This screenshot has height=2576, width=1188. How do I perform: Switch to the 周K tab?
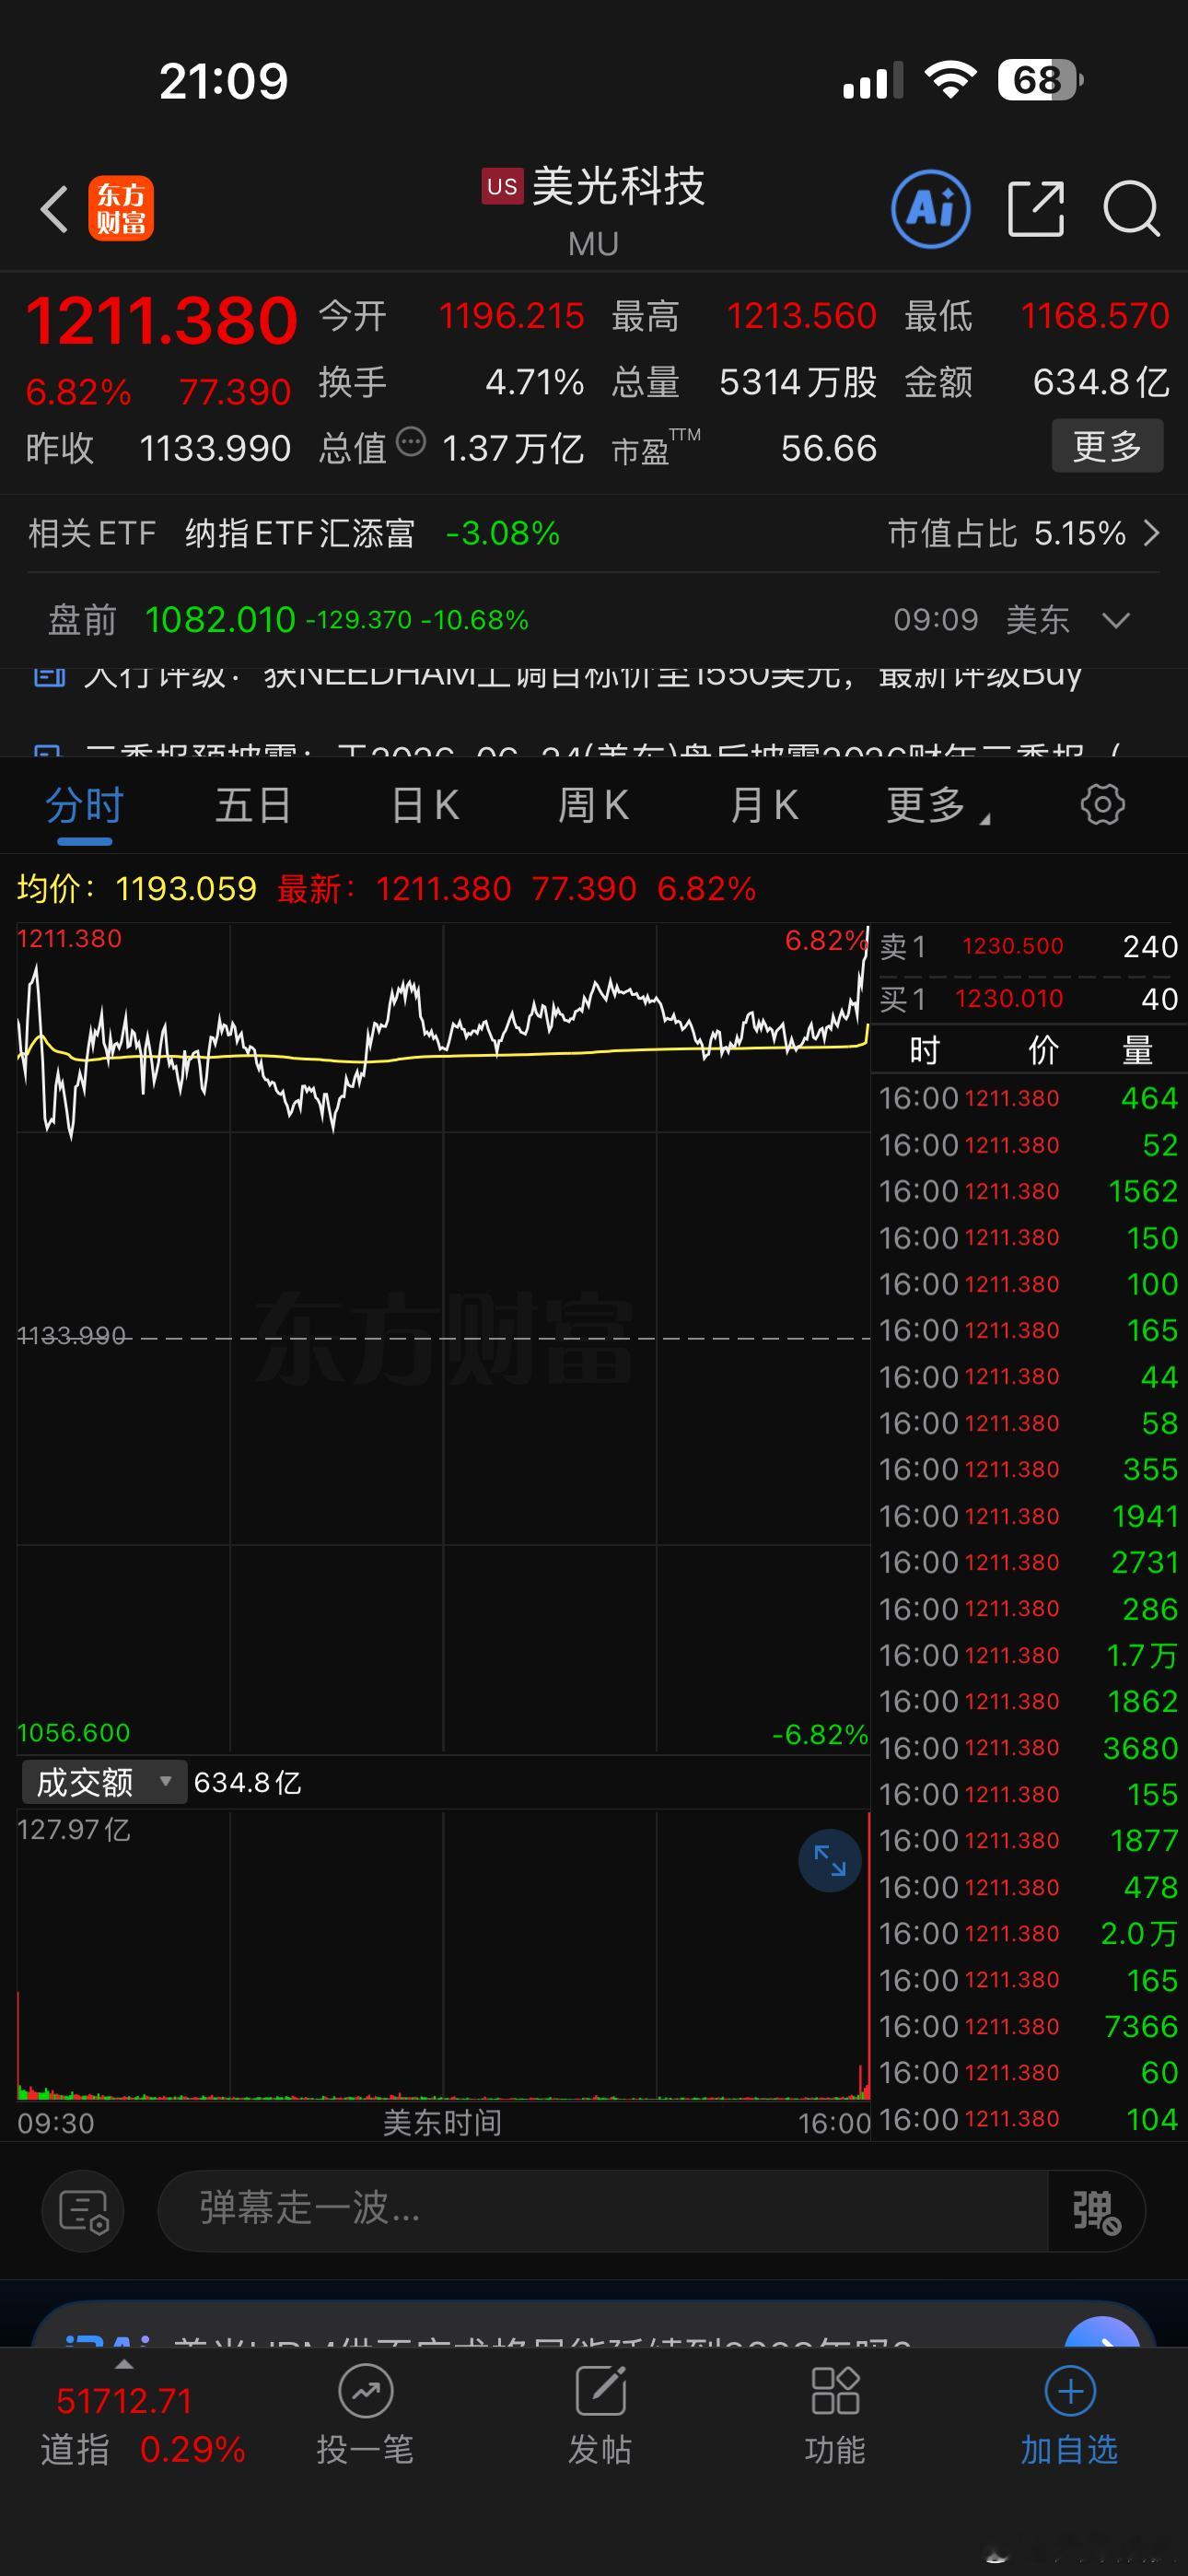593,805
